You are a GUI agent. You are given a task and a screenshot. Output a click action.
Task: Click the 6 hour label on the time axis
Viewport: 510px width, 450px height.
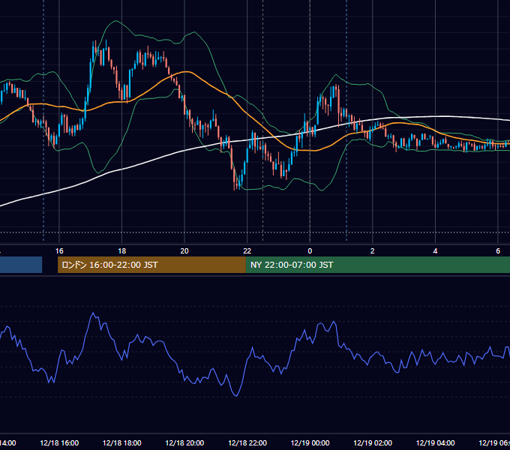coord(498,251)
